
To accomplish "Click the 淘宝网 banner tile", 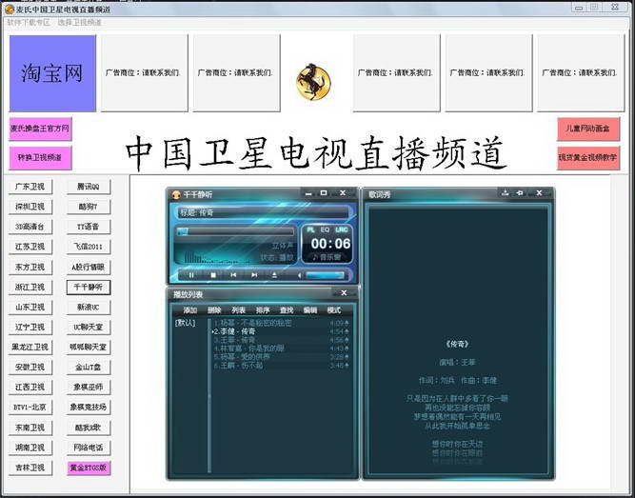I will pos(52,73).
